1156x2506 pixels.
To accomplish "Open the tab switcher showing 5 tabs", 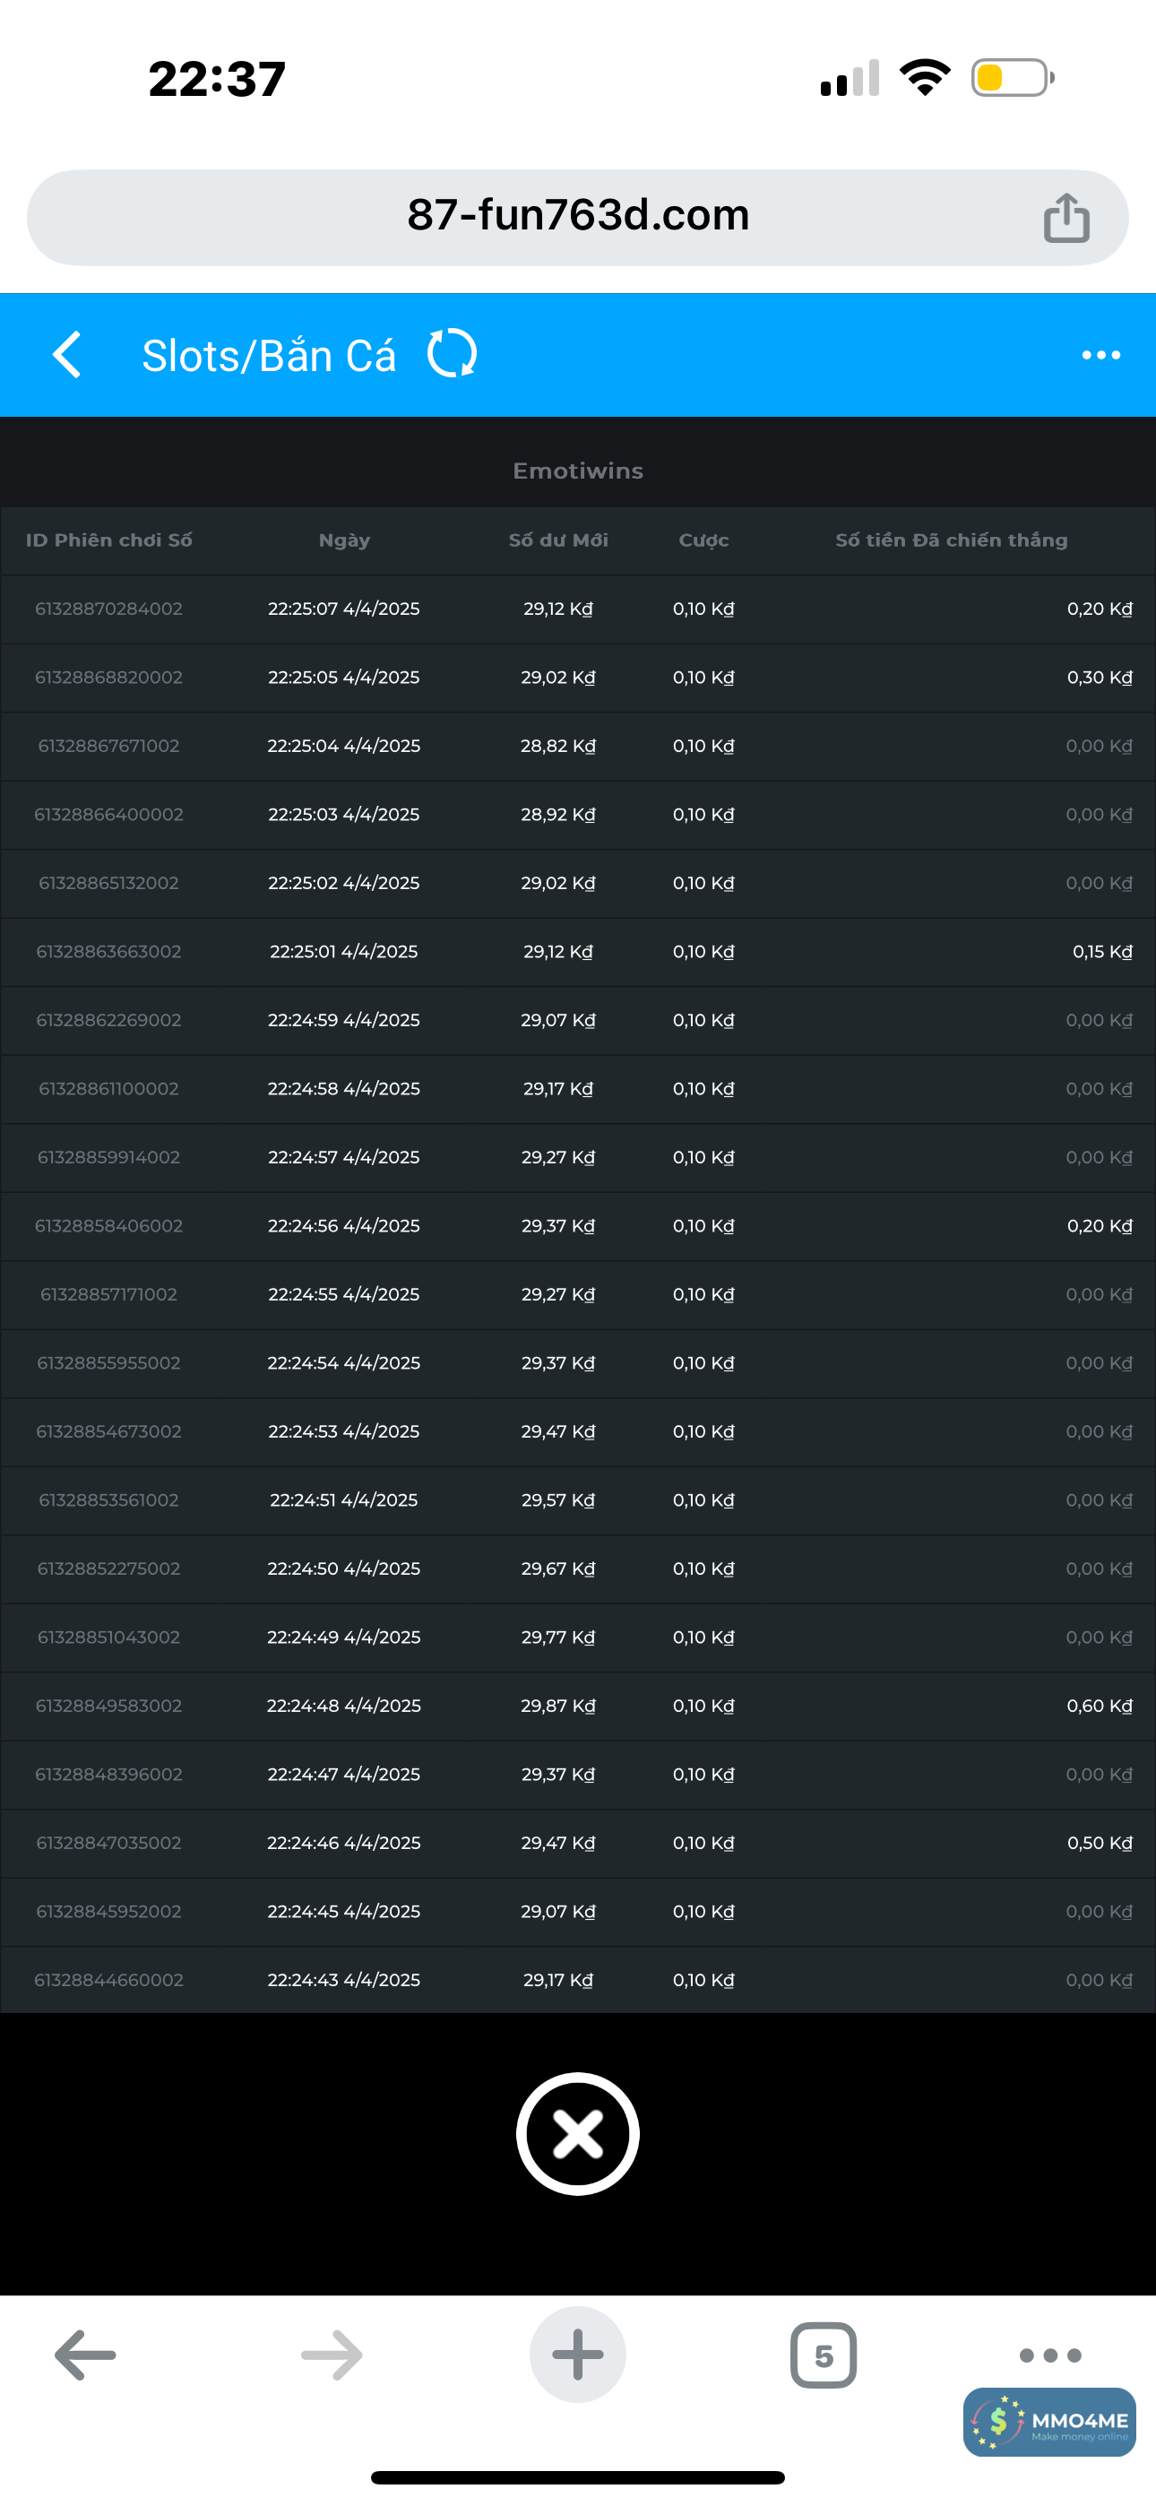I will click(x=824, y=2355).
